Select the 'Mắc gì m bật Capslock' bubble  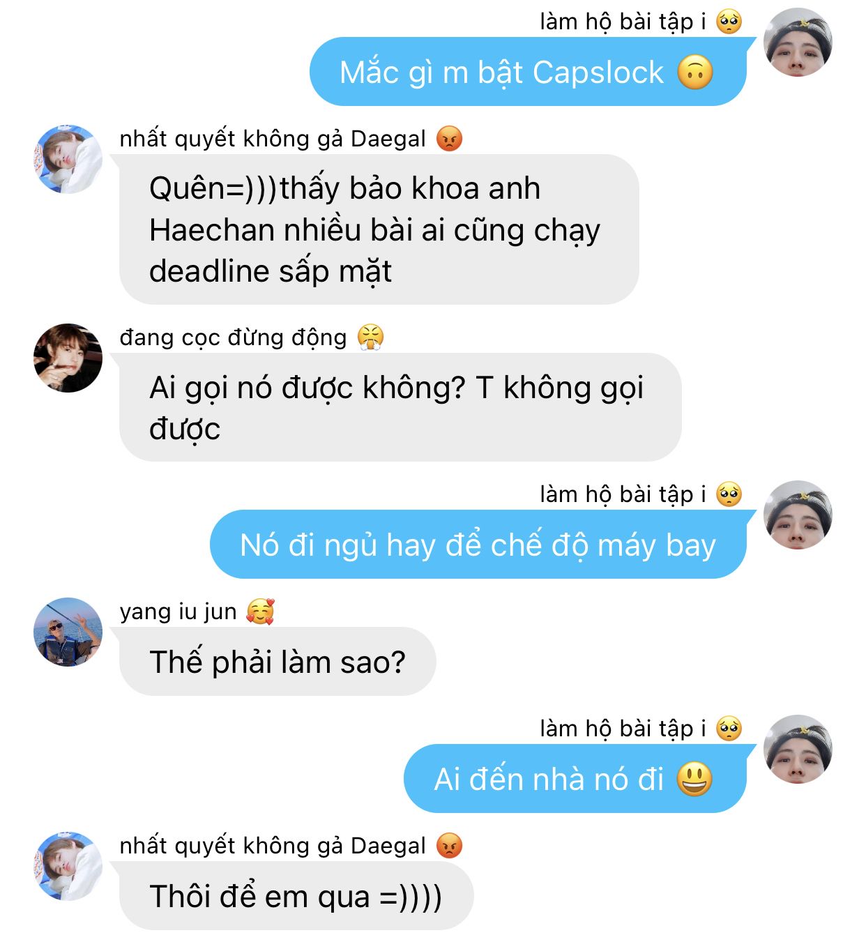point(528,72)
